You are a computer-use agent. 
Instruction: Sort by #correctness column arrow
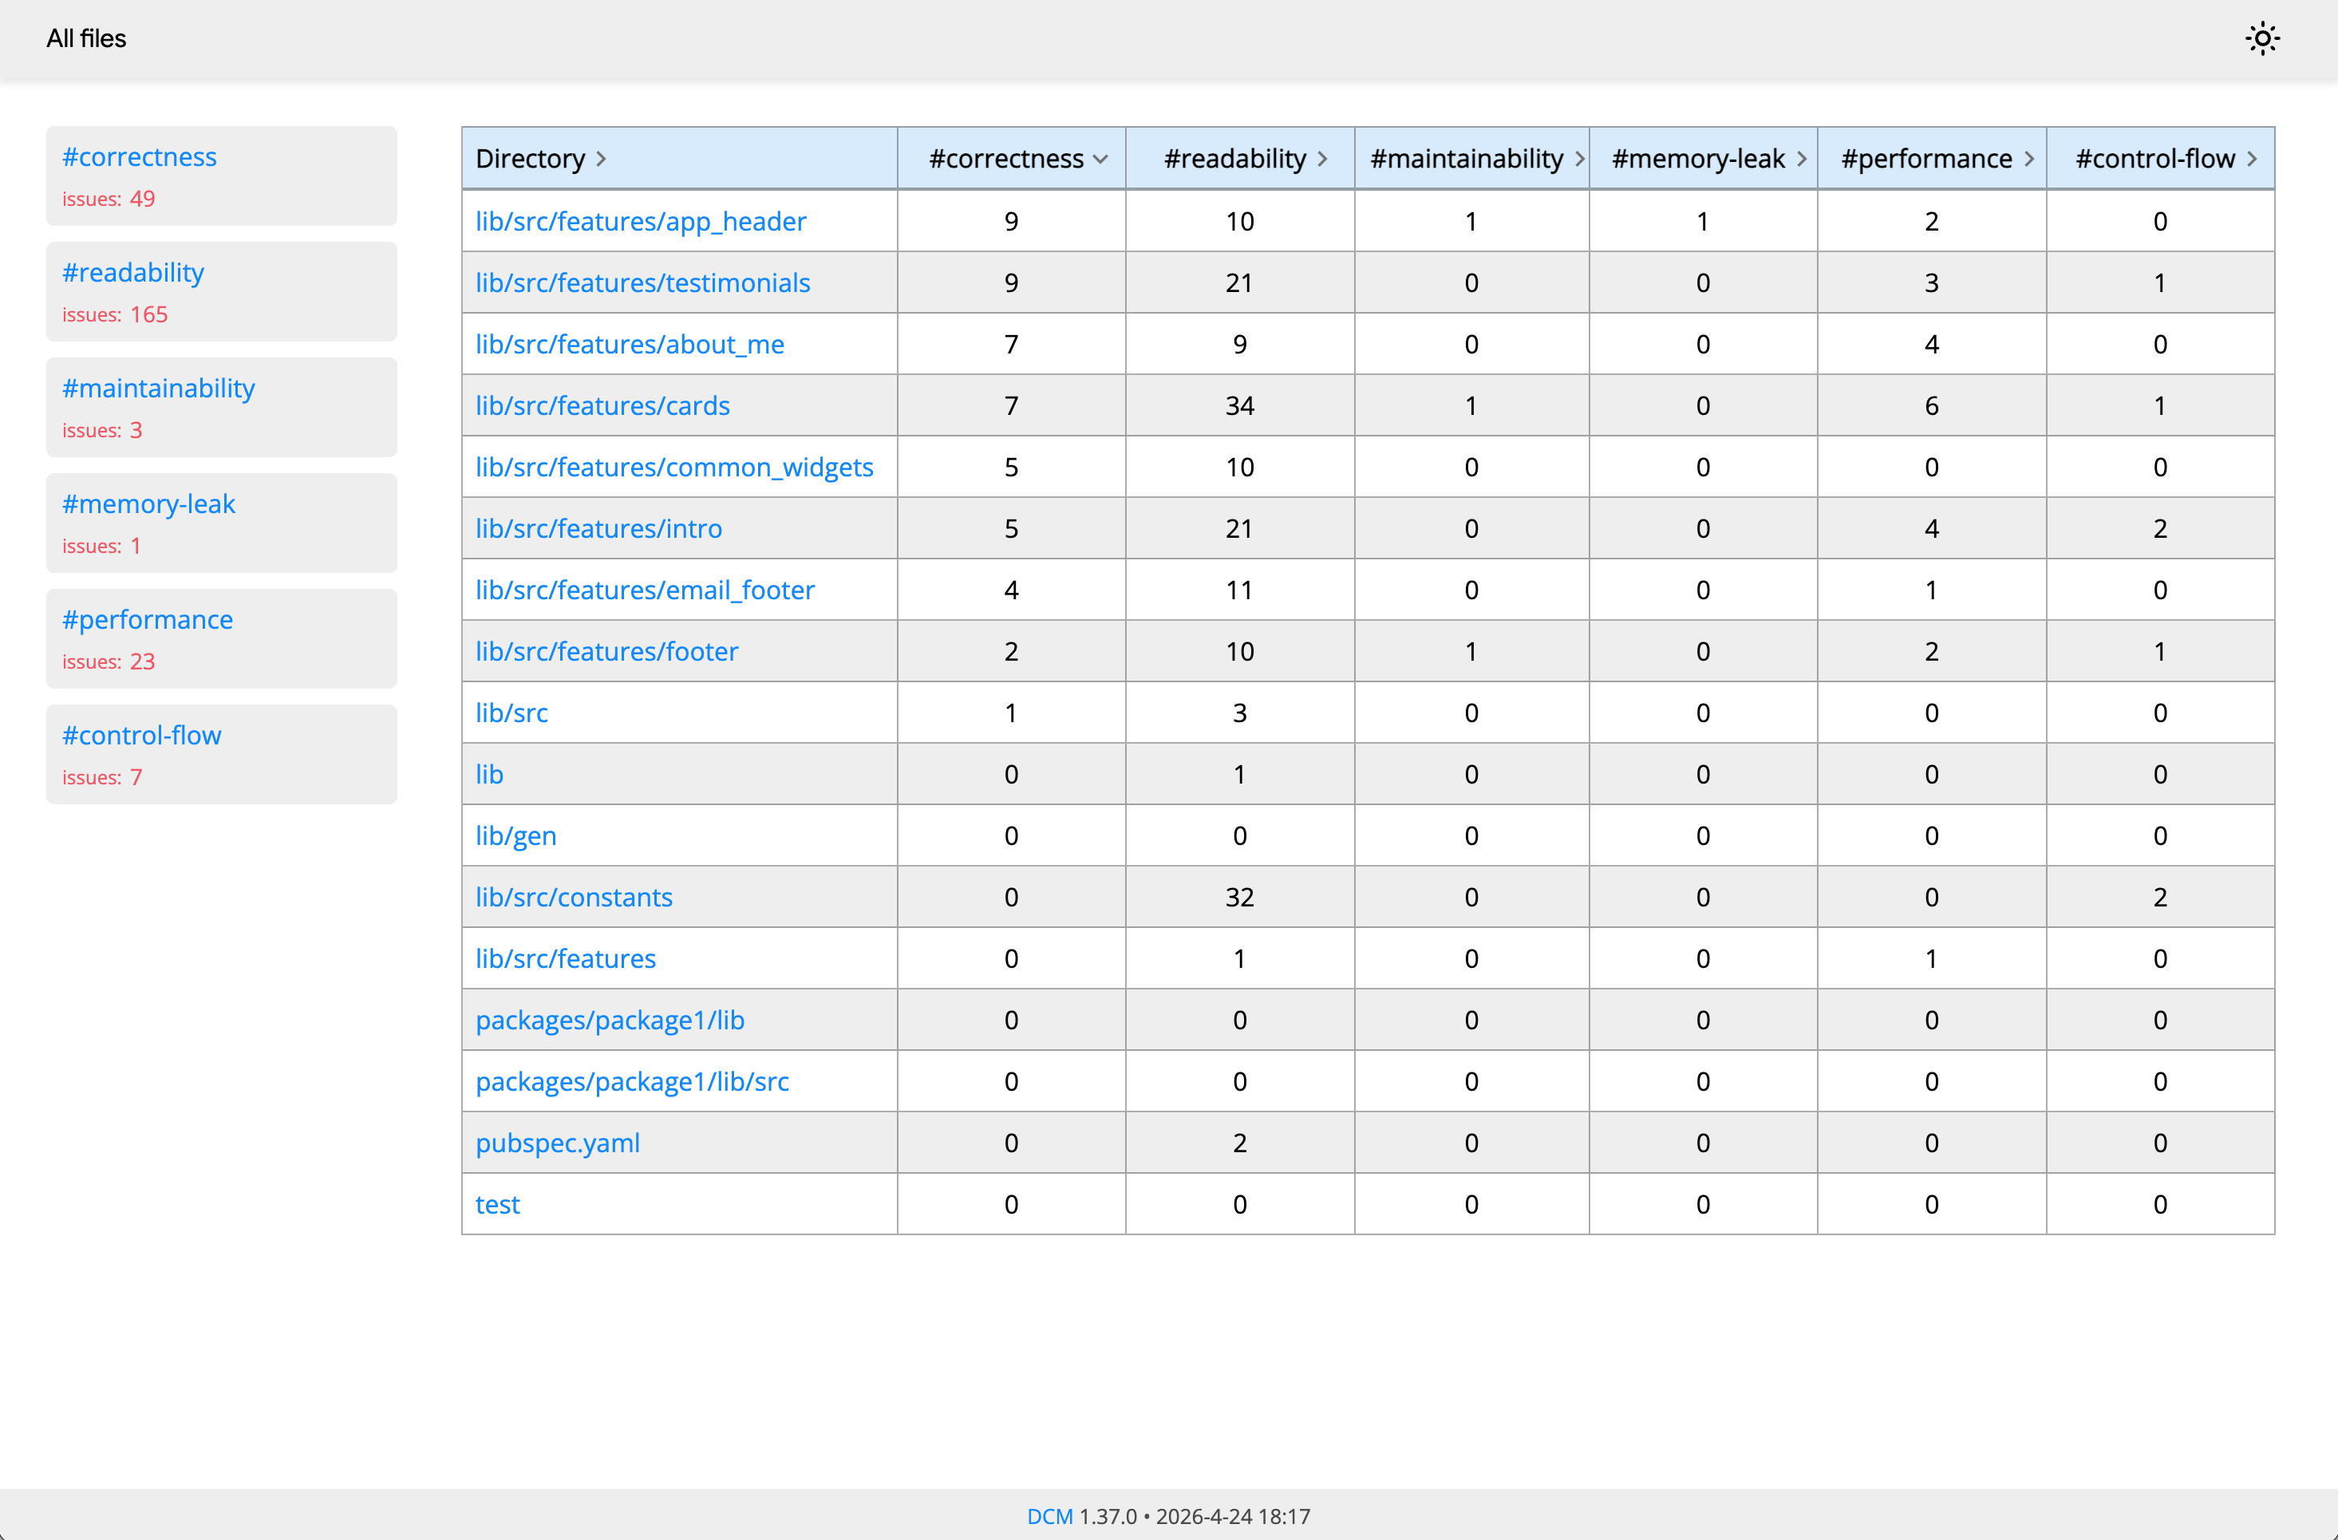pyautogui.click(x=1100, y=159)
